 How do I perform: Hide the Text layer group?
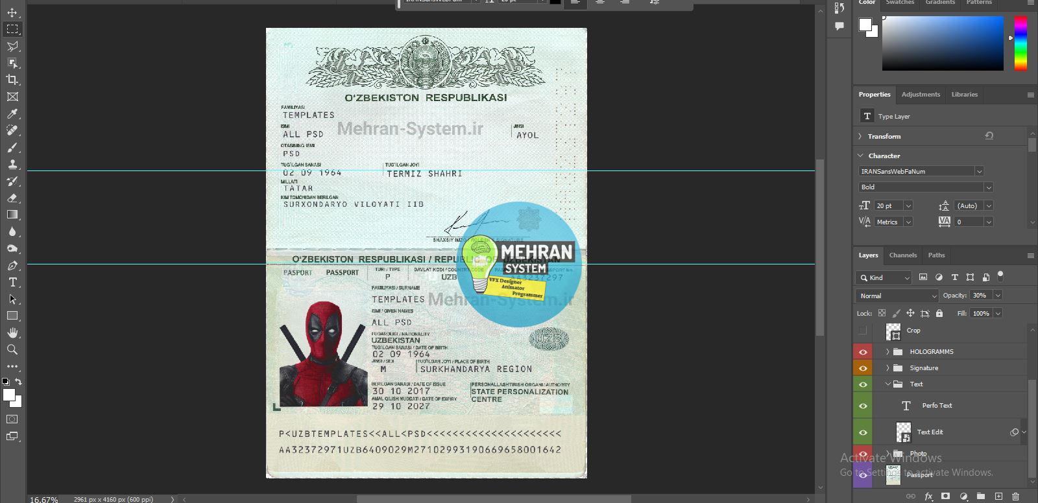tap(863, 384)
